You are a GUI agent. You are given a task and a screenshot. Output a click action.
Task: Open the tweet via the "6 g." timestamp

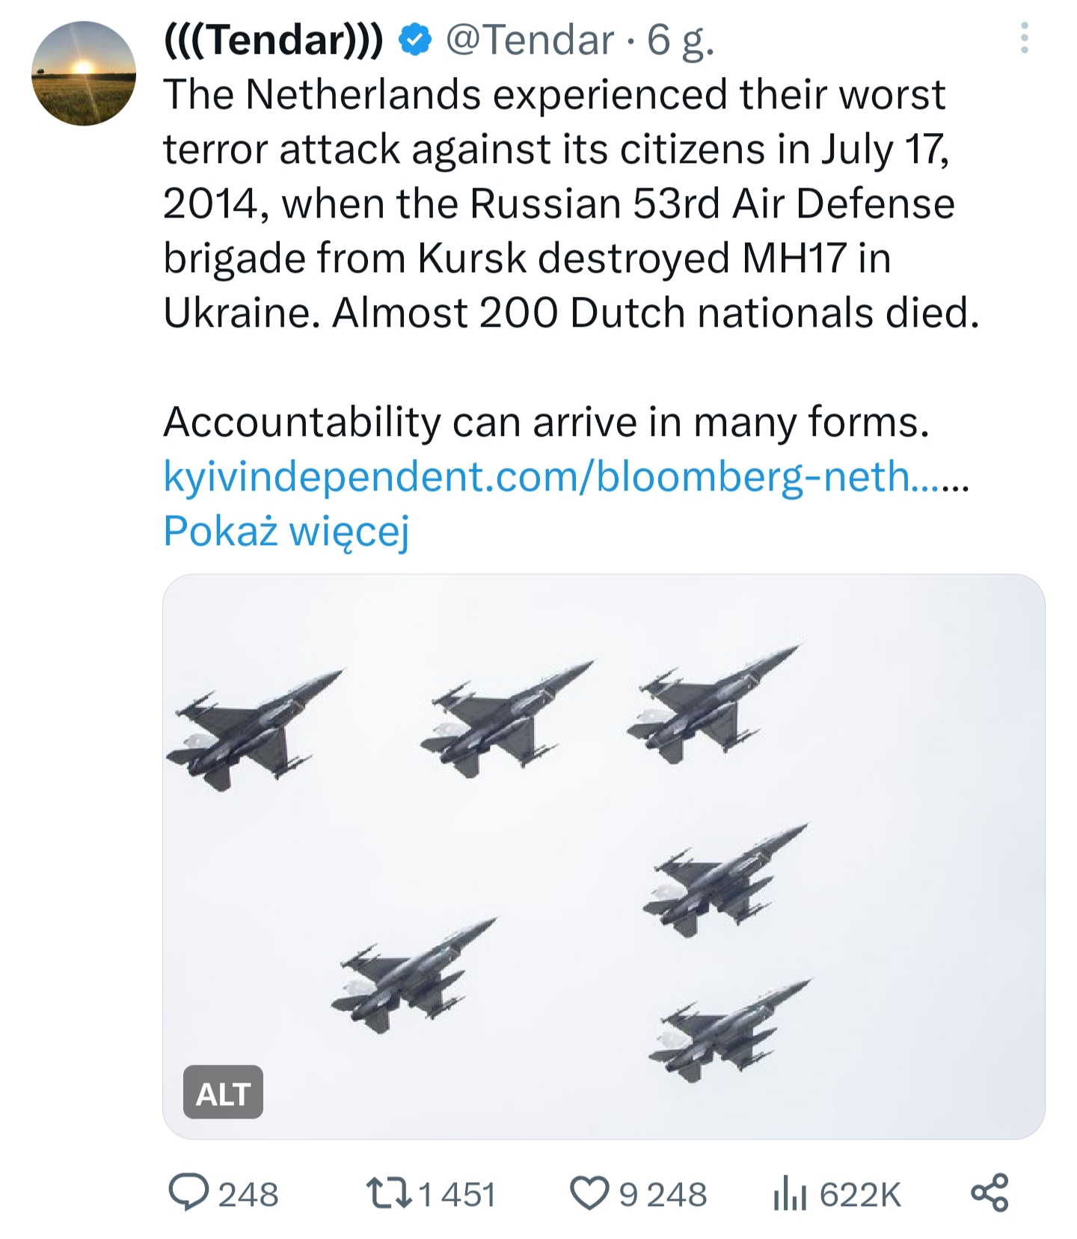[681, 40]
